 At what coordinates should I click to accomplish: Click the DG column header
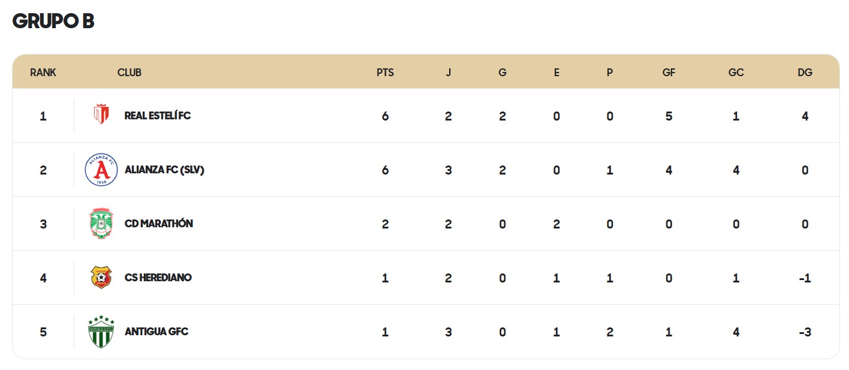point(805,73)
